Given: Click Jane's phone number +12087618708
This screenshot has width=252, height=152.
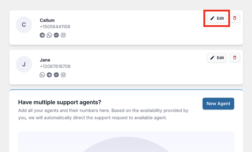Looking at the screenshot, I should (55, 66).
